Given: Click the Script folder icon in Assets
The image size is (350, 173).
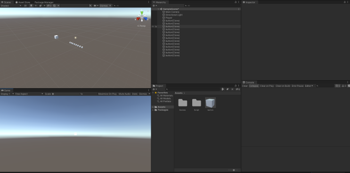Looking at the screenshot, I should click(x=196, y=103).
